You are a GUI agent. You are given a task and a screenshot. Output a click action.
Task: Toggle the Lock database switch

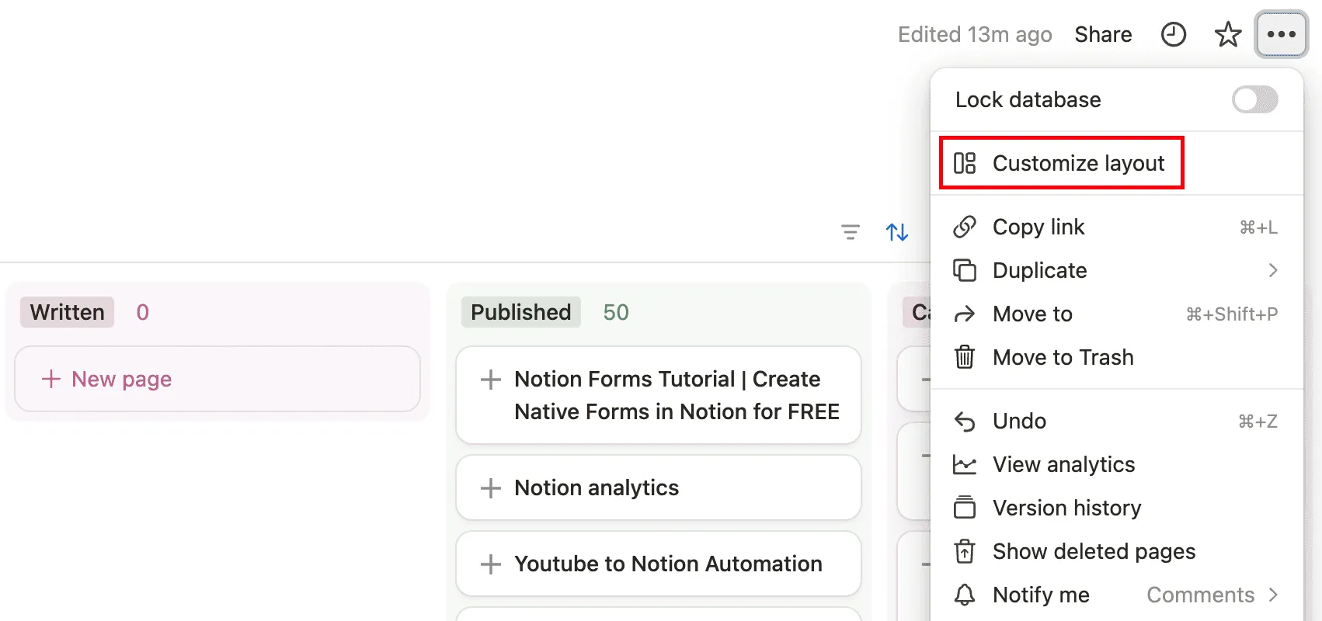coord(1254,99)
